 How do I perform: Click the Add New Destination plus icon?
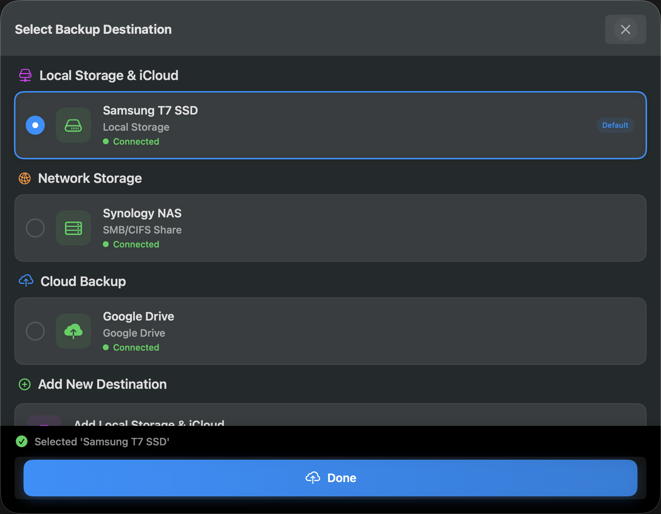(25, 384)
